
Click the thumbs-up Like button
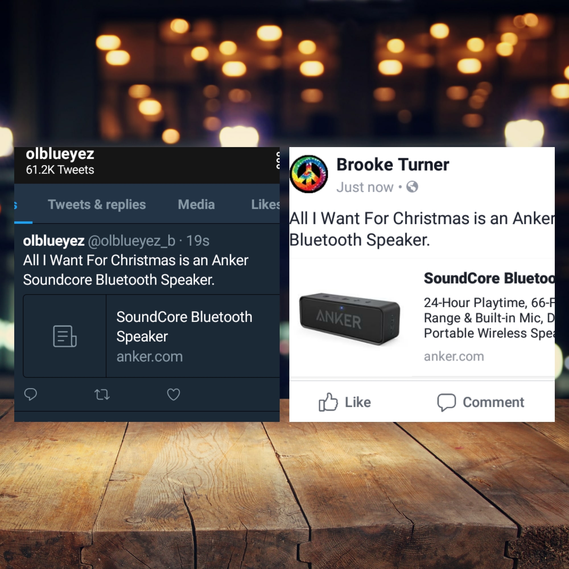(x=345, y=402)
